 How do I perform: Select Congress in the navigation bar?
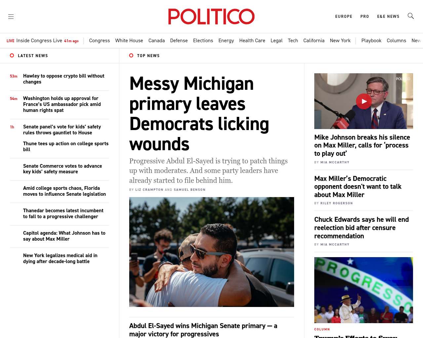tap(99, 41)
